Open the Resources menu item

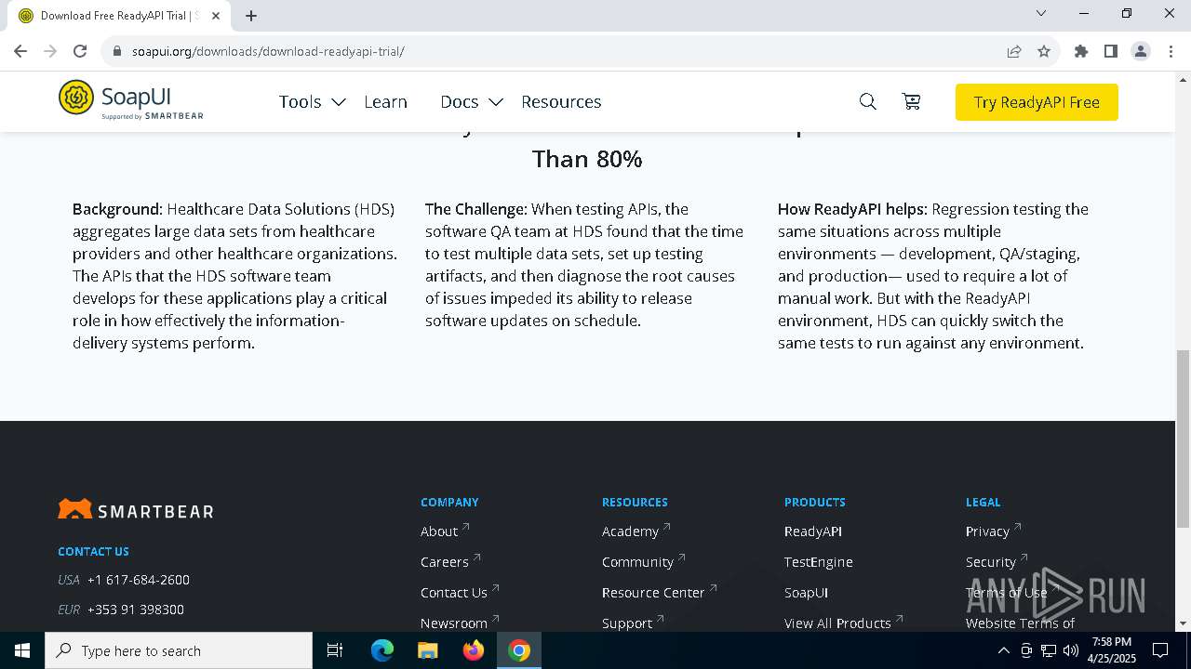[561, 101]
